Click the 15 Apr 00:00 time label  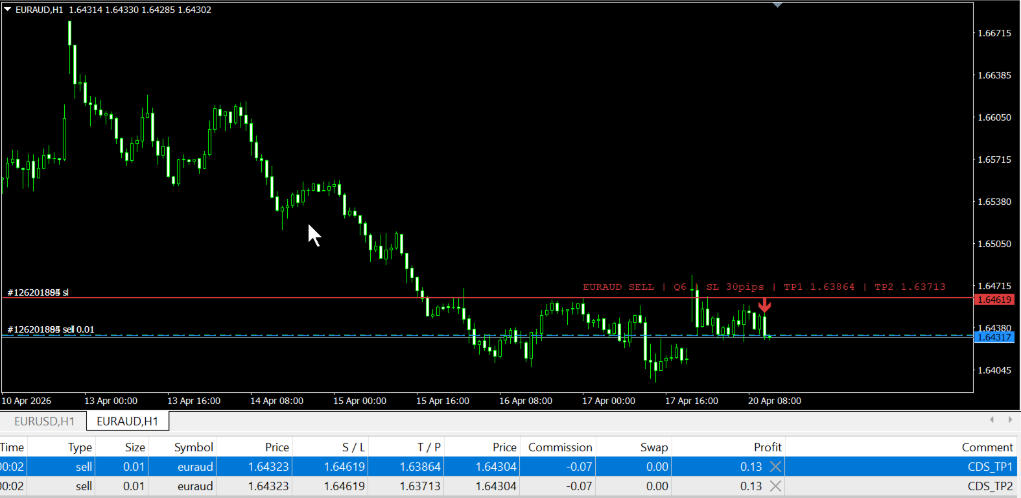[x=360, y=401]
